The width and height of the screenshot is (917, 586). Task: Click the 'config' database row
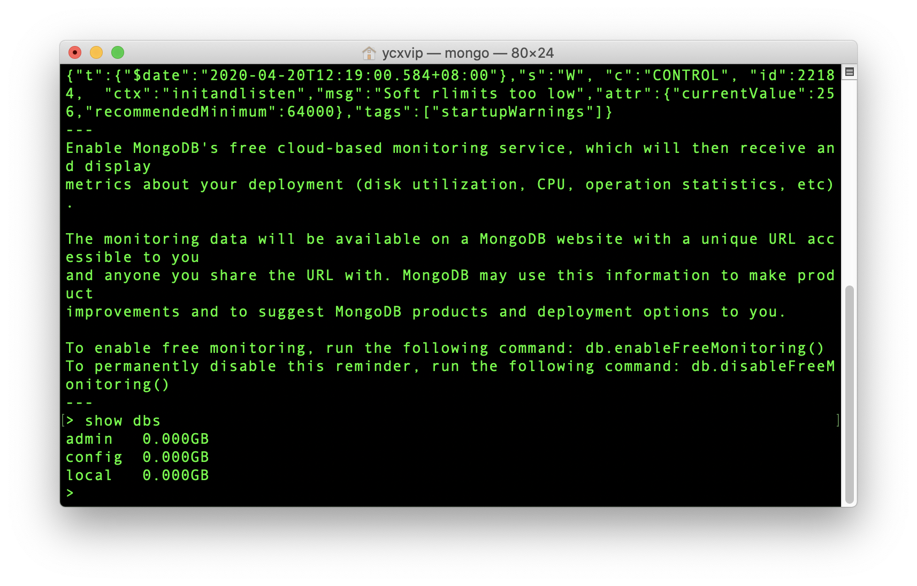(x=137, y=457)
